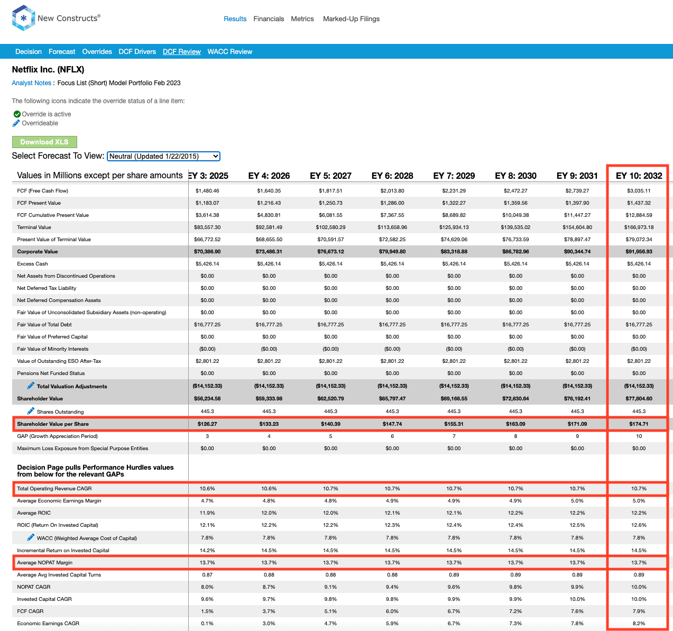Screen dimensions: 673x631
Task: Open the Analyst Notes link
Action: (x=32, y=83)
